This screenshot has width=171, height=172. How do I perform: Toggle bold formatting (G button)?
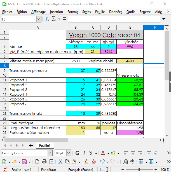tap(77, 153)
